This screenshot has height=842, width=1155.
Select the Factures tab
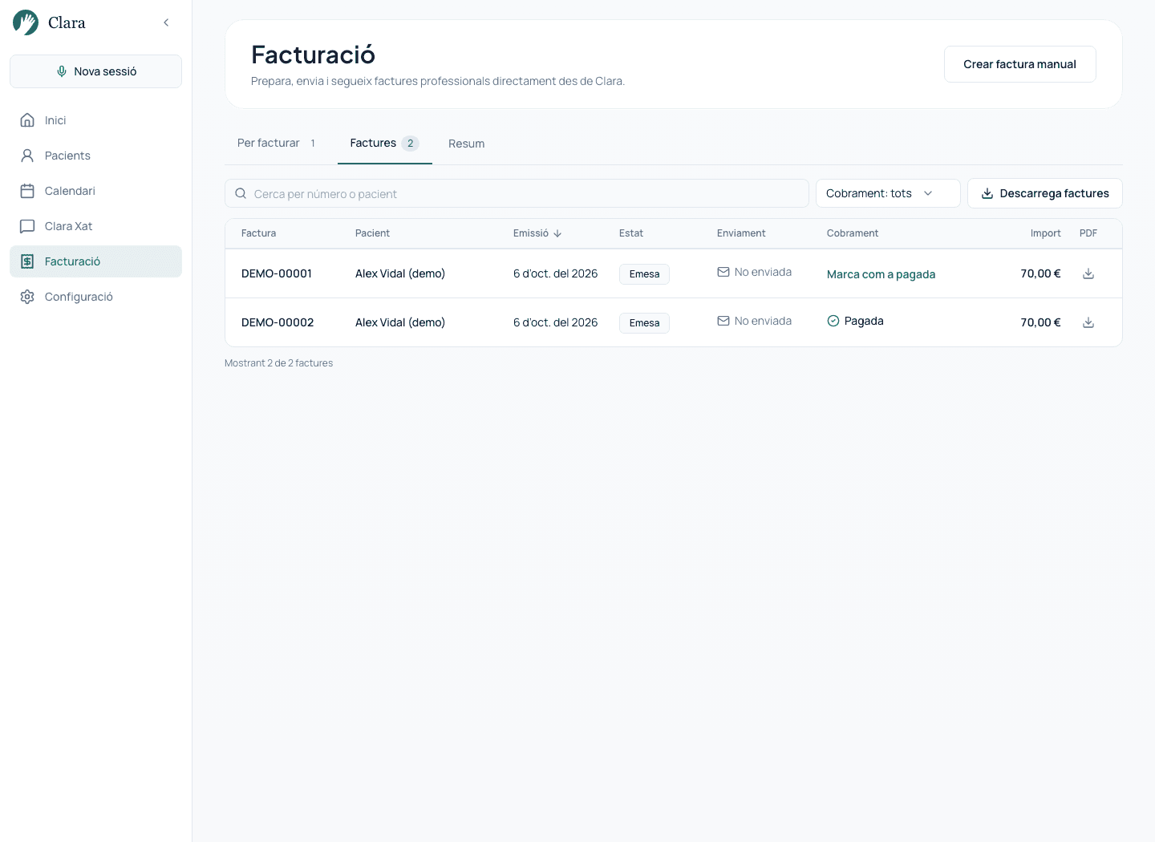point(384,144)
